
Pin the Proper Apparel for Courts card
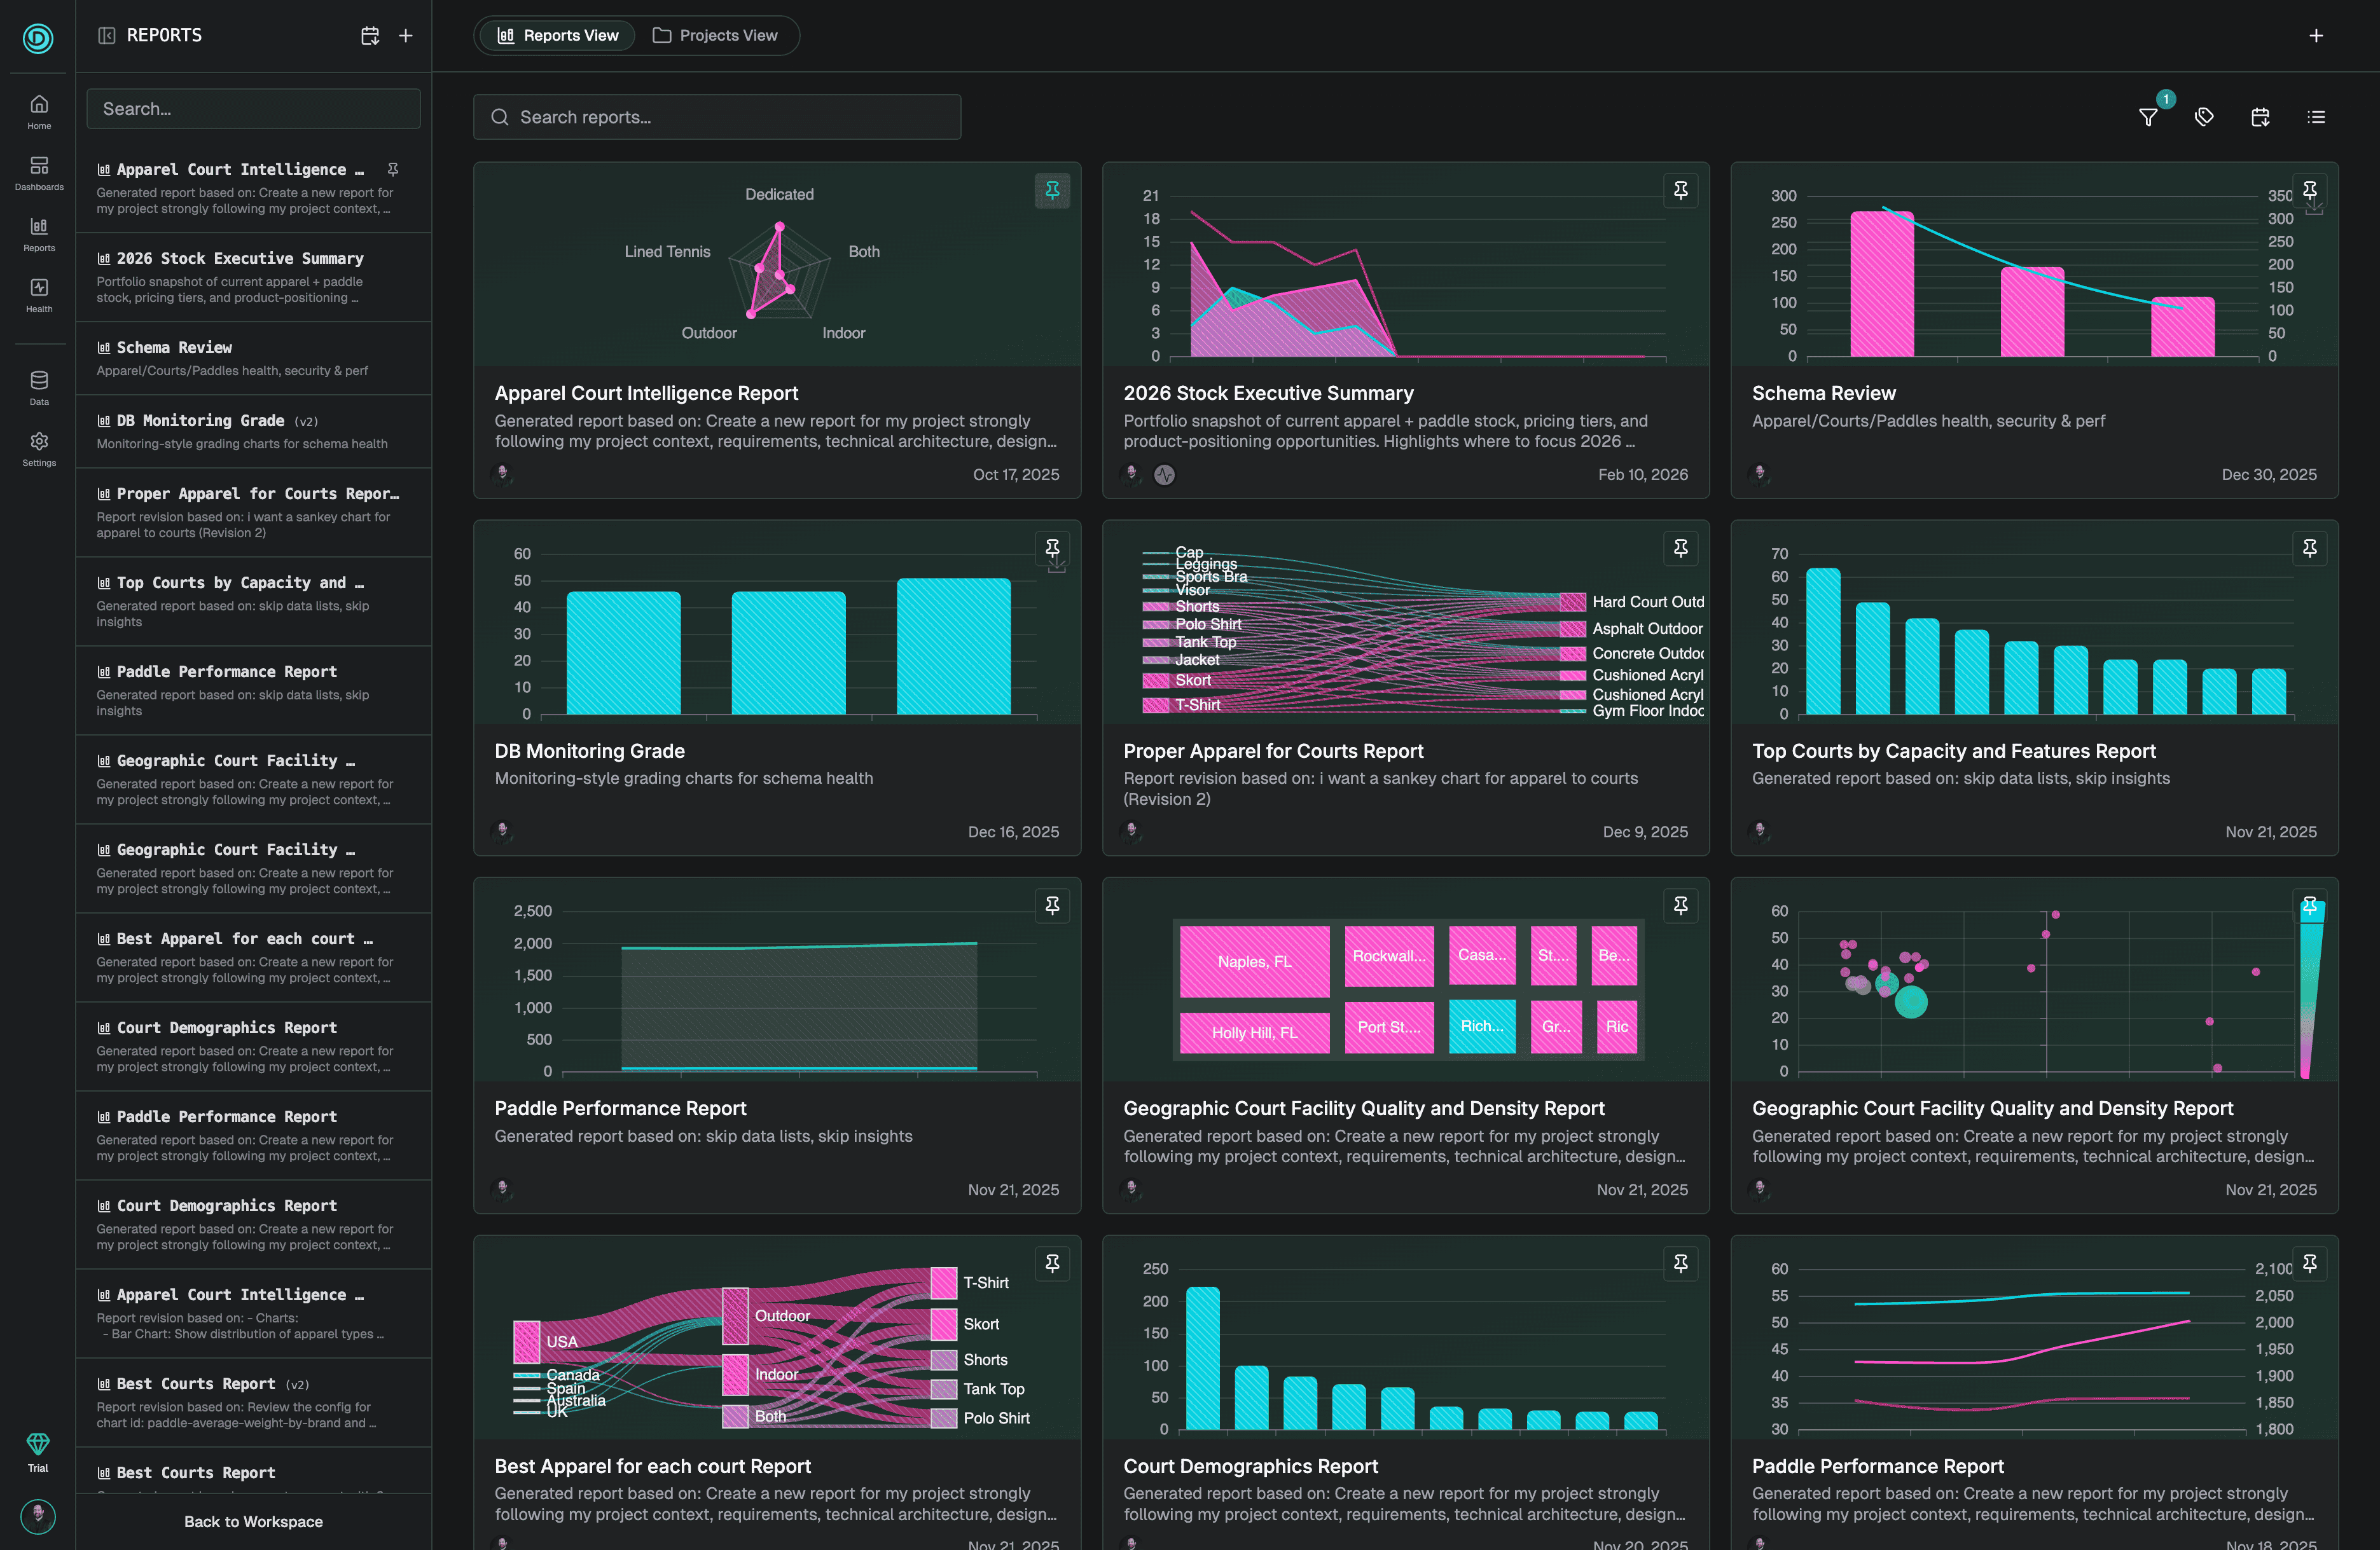[1681, 547]
